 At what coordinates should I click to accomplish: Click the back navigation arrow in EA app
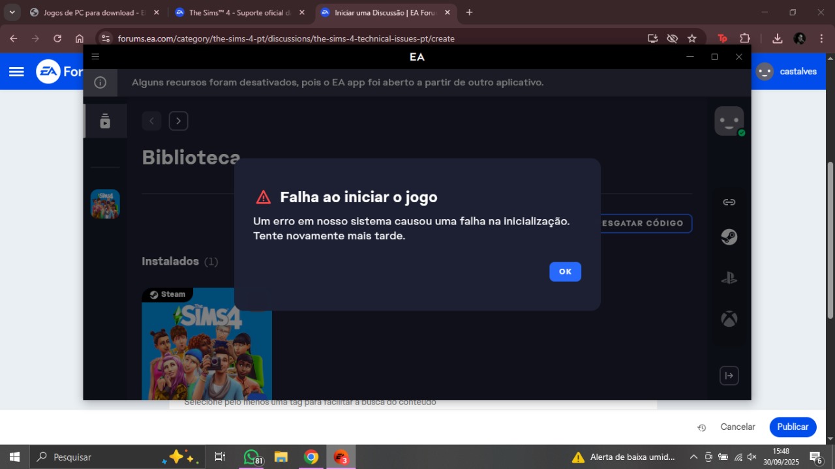[x=151, y=121]
